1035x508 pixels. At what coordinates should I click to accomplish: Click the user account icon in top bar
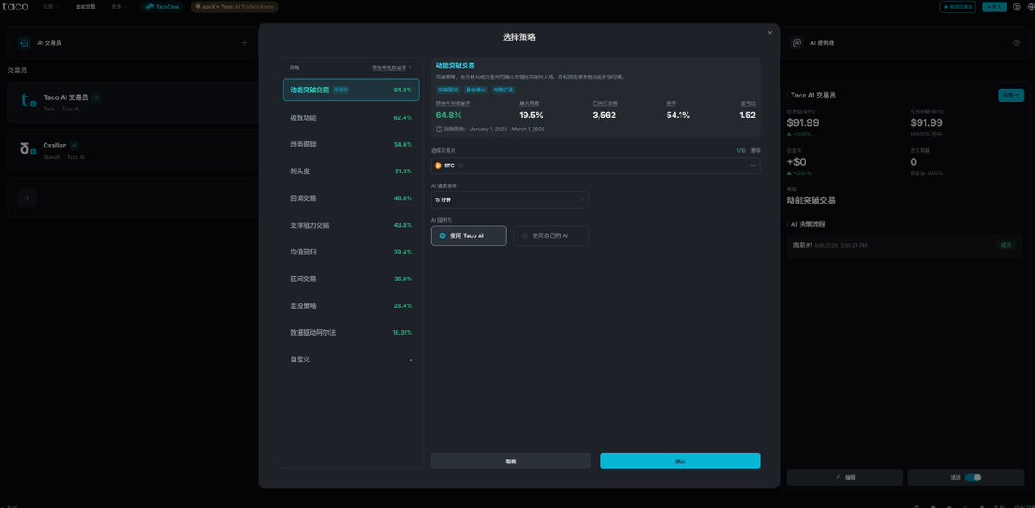(1017, 6)
